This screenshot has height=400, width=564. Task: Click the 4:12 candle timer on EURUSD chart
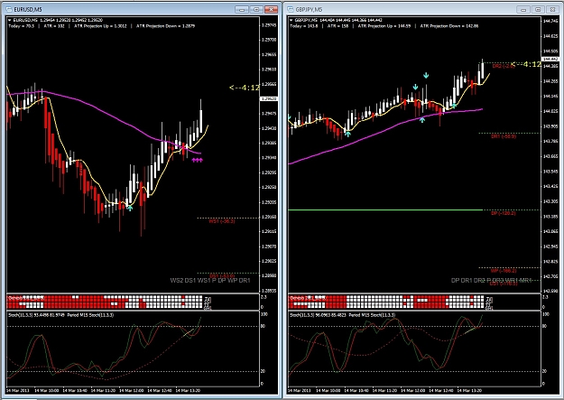(245, 88)
